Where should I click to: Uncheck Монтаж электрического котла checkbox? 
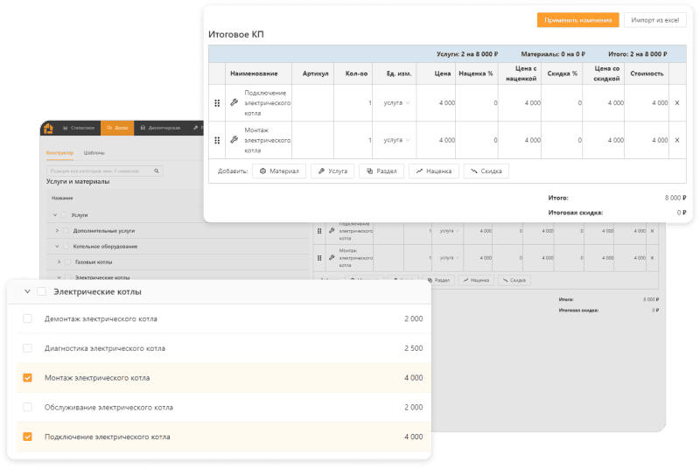(27, 378)
